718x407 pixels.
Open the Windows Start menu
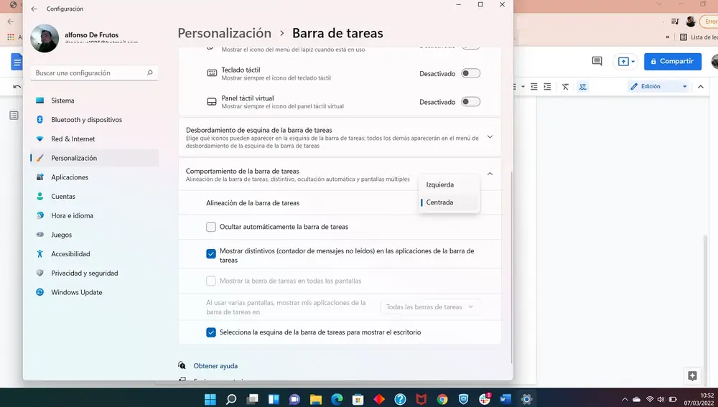tap(210, 399)
